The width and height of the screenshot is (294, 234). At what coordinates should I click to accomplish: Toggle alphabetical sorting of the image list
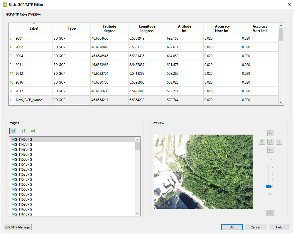point(13,131)
